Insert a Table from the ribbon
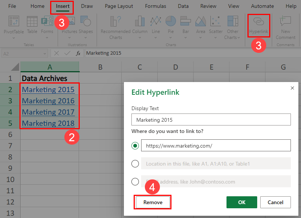This screenshot has height=218, width=301. (32, 21)
